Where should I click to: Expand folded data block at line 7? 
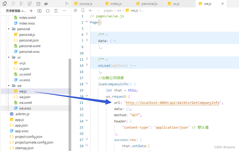pos(87,40)
